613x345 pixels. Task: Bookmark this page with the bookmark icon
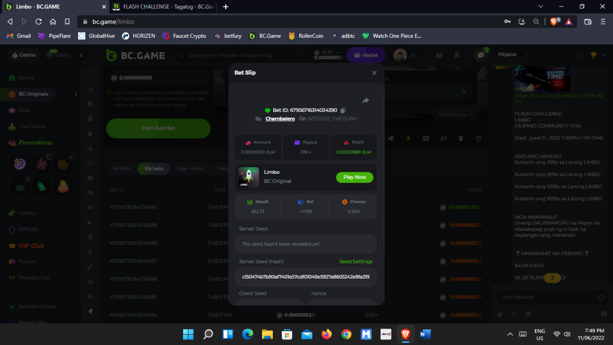point(67,21)
